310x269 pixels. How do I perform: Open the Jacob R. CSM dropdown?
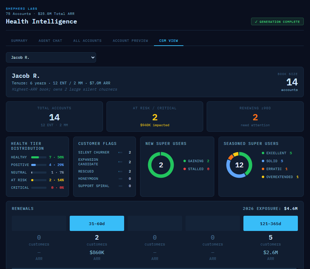point(51,57)
